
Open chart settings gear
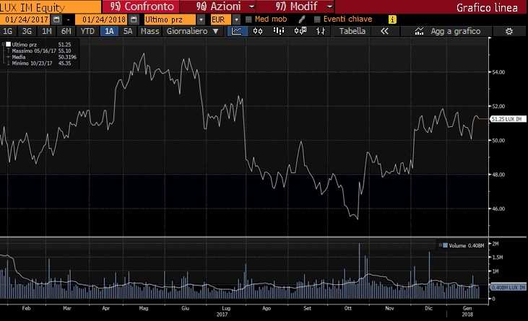[x=509, y=31]
